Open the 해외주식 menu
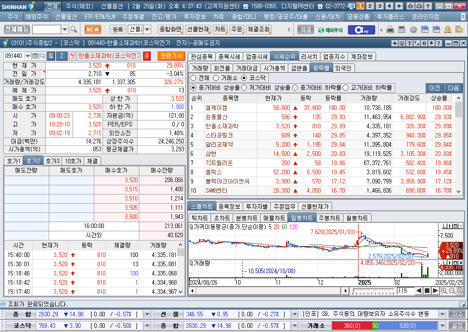The image size is (468, 332). (x=36, y=17)
